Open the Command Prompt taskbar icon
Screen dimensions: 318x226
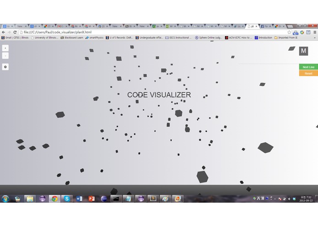pyautogui.click(x=116, y=199)
